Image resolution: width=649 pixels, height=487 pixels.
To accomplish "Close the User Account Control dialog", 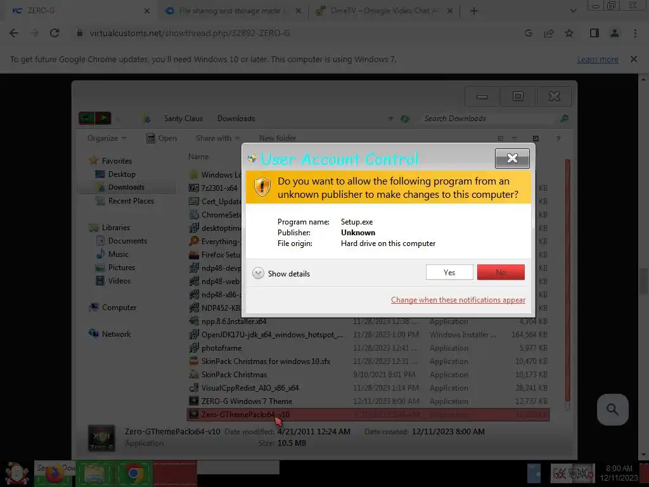I will (512, 158).
